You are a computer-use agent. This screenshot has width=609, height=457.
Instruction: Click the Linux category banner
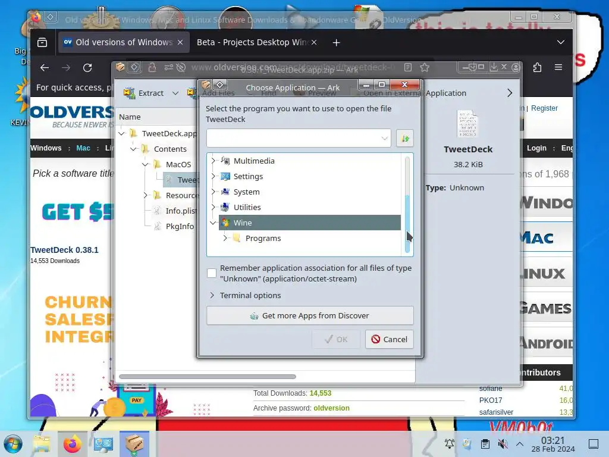(x=546, y=274)
